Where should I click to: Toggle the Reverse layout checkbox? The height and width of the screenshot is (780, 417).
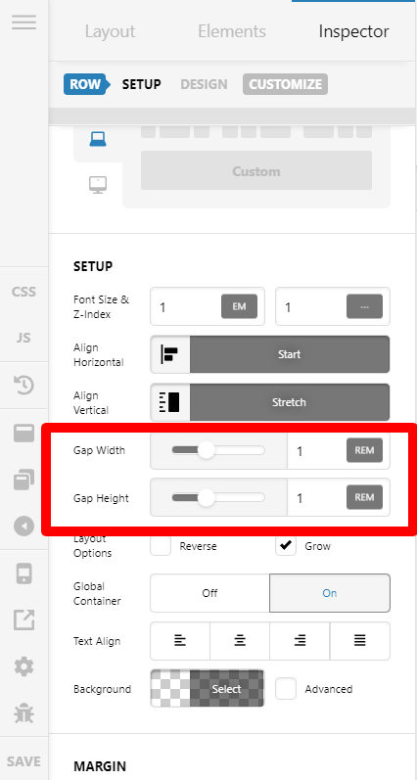[x=161, y=546]
